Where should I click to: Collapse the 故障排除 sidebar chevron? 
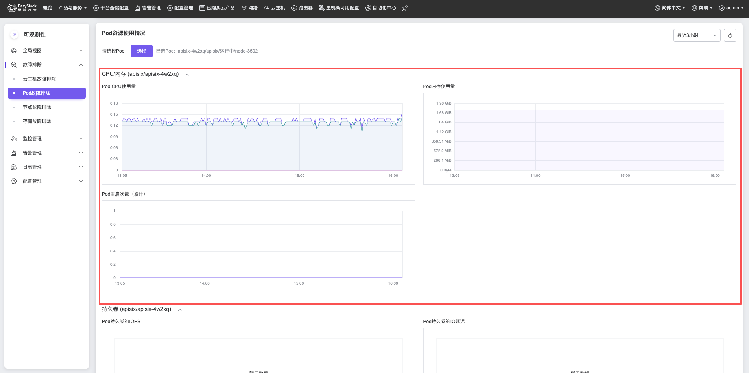click(x=81, y=65)
